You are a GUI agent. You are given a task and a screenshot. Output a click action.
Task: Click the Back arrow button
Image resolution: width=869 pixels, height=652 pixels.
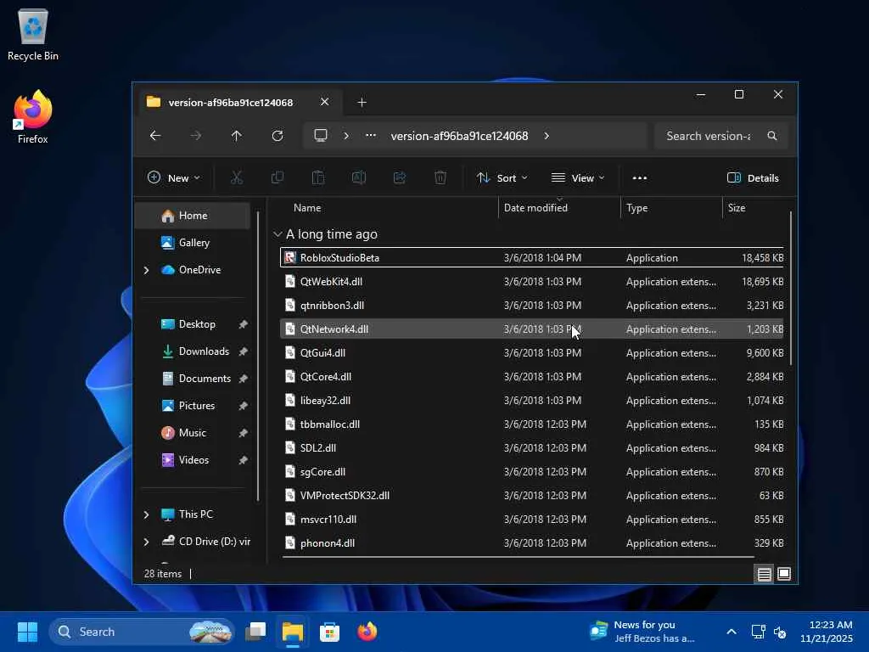[155, 136]
